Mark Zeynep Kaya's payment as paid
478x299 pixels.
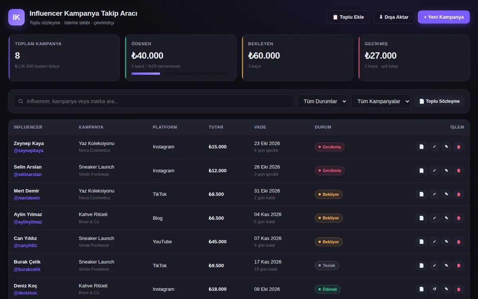(x=434, y=147)
